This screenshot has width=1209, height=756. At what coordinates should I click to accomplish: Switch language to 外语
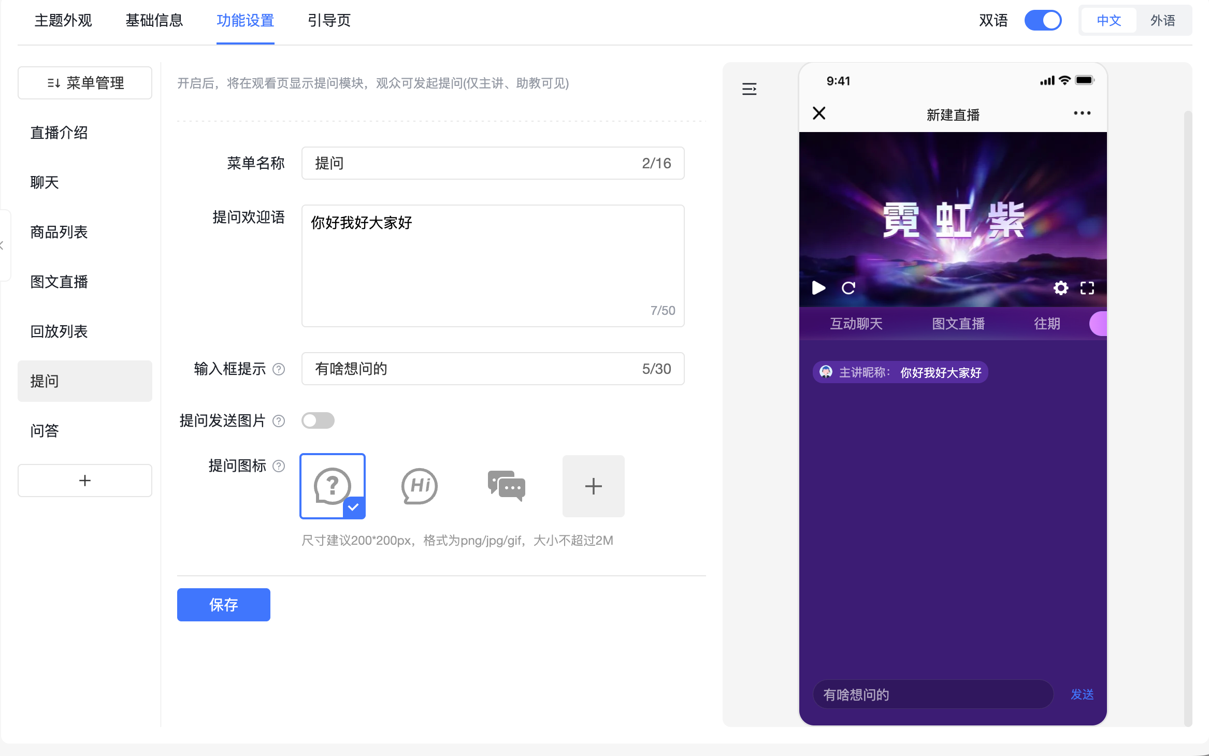(x=1163, y=21)
